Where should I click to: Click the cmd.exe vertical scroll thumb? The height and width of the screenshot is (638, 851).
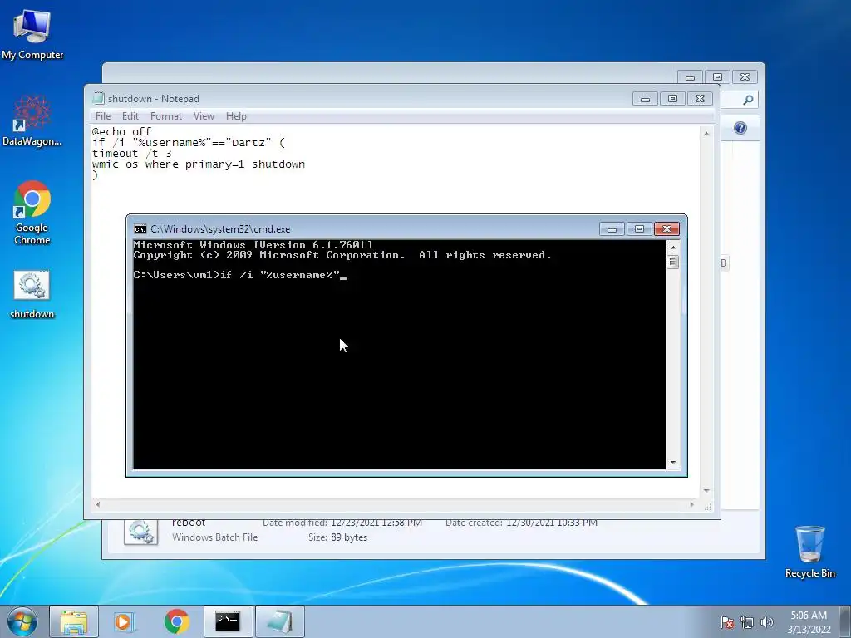point(673,262)
